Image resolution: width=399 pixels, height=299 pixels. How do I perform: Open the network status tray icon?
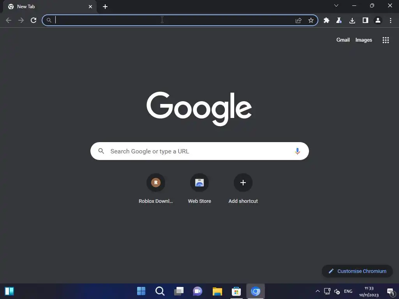(x=327, y=291)
